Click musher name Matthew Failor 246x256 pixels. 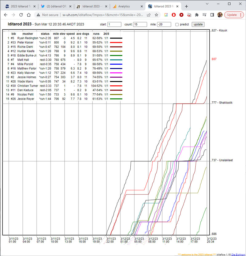pos(27,68)
